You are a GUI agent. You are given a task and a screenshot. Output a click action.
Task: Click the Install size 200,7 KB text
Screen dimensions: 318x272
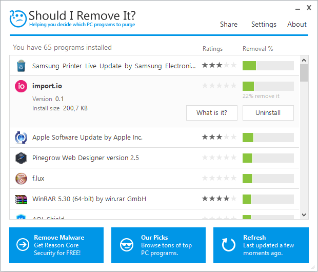60,108
